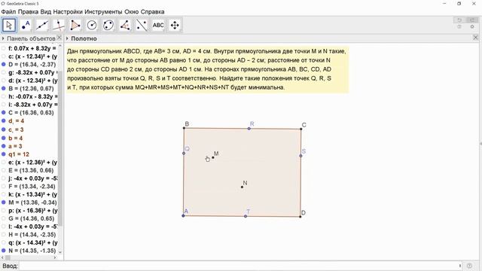482x271 pixels.
Task: Open the settings gear icon
Action: pos(472,27)
